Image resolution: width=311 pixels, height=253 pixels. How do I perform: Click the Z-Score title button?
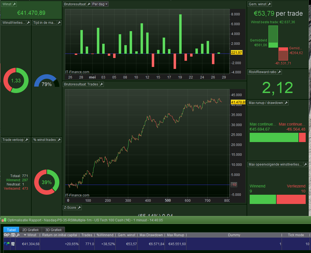click(x=70, y=208)
